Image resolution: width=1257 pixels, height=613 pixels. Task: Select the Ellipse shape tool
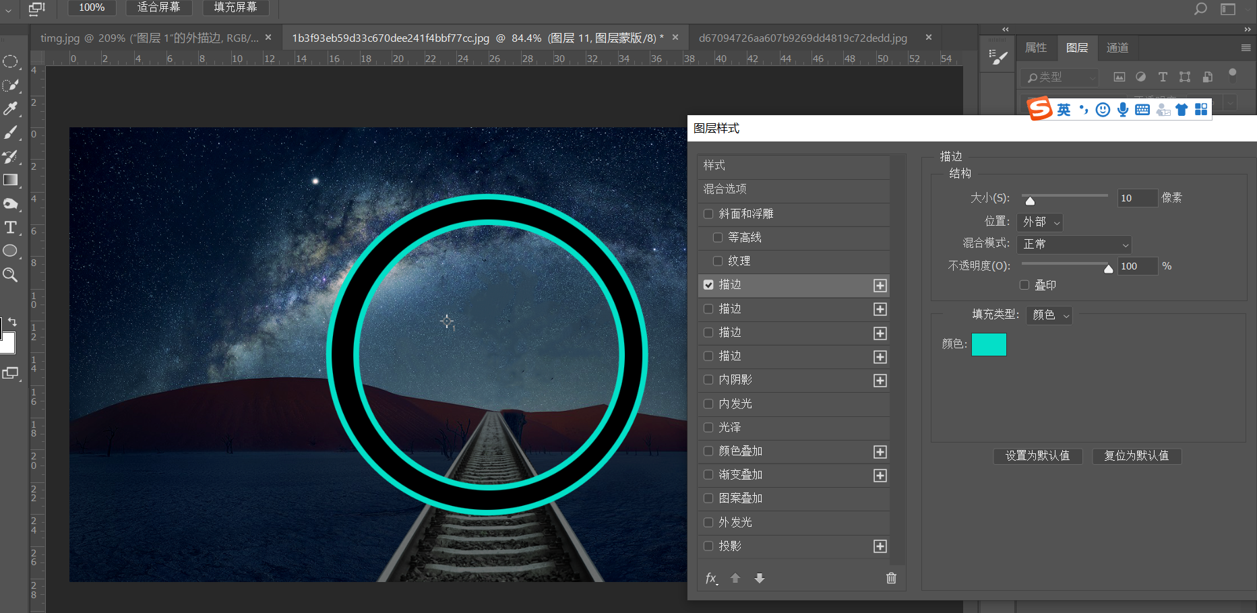point(10,251)
